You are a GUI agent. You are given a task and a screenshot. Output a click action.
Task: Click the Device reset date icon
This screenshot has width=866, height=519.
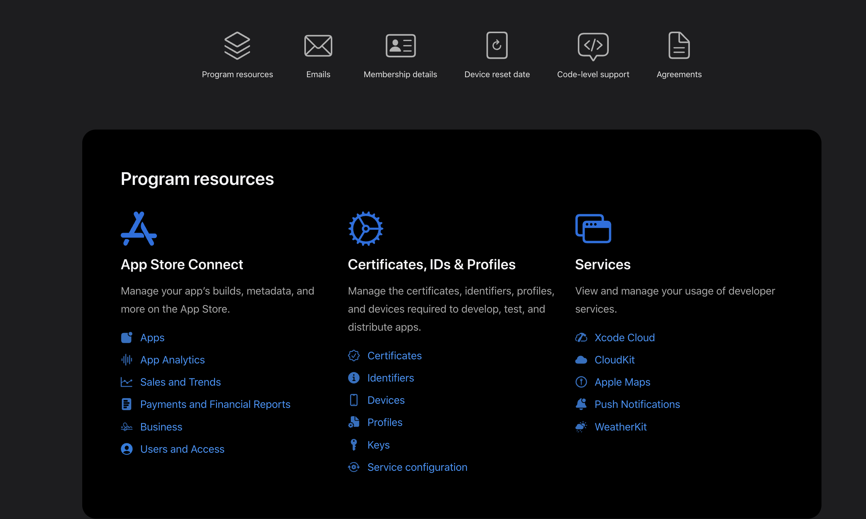[497, 45]
